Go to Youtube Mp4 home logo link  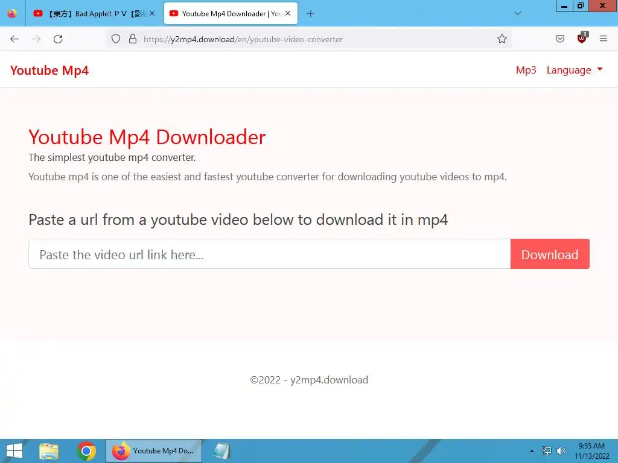click(49, 70)
